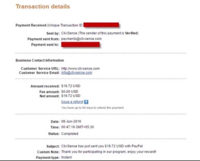Screen dimensions: 200x161
Task: Click the help icon beside Issue a refund
Action: coord(86,102)
